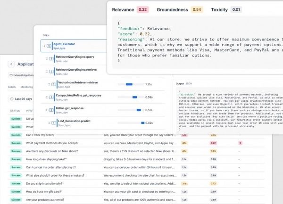
Task: Switch to the Monitoring tab
Action: [x=27, y=87]
